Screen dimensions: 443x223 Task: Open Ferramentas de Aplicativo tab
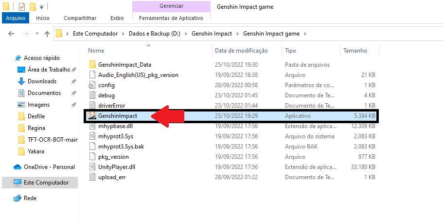click(171, 18)
